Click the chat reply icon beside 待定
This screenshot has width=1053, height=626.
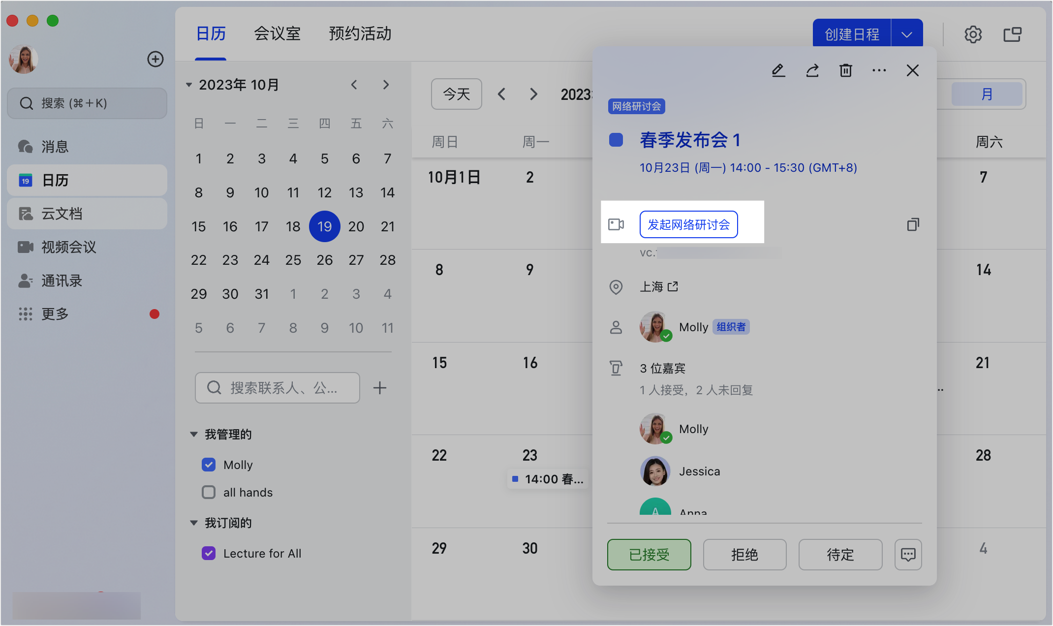908,555
